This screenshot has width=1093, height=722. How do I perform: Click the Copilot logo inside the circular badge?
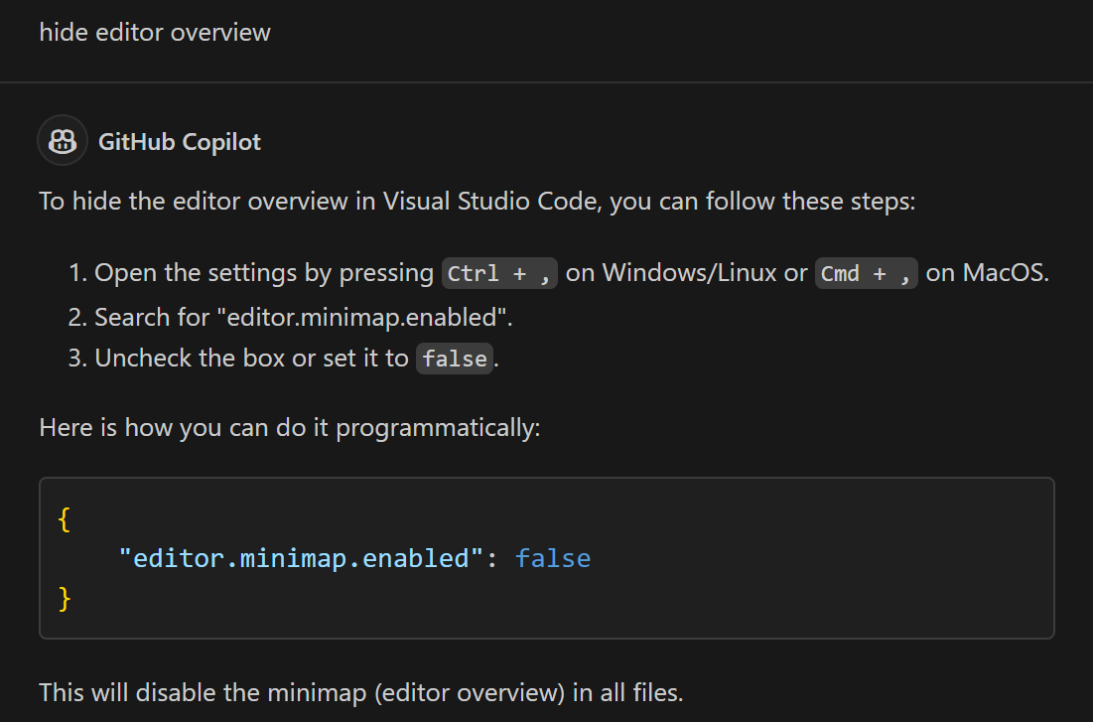[x=62, y=140]
